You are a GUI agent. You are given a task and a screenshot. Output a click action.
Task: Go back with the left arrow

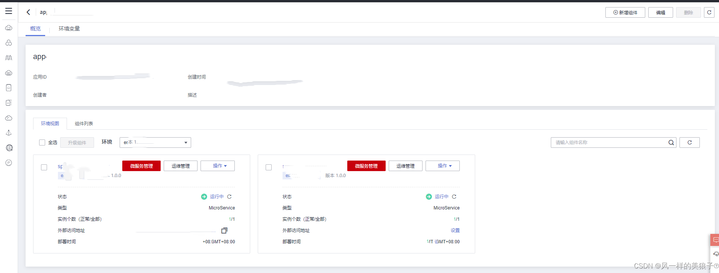(x=28, y=12)
